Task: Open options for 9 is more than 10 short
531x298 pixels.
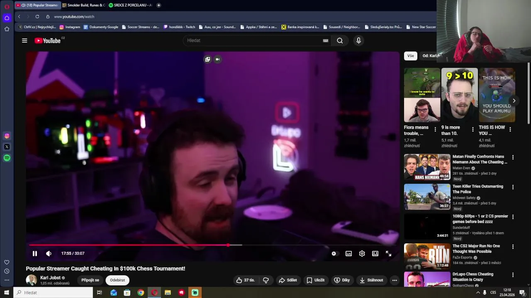Action: click(x=473, y=130)
